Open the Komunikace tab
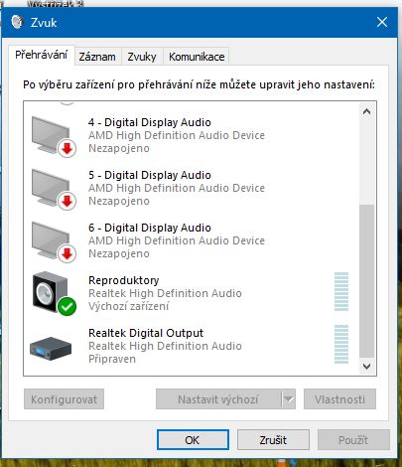Screen dimensions: 402x467 (x=197, y=57)
